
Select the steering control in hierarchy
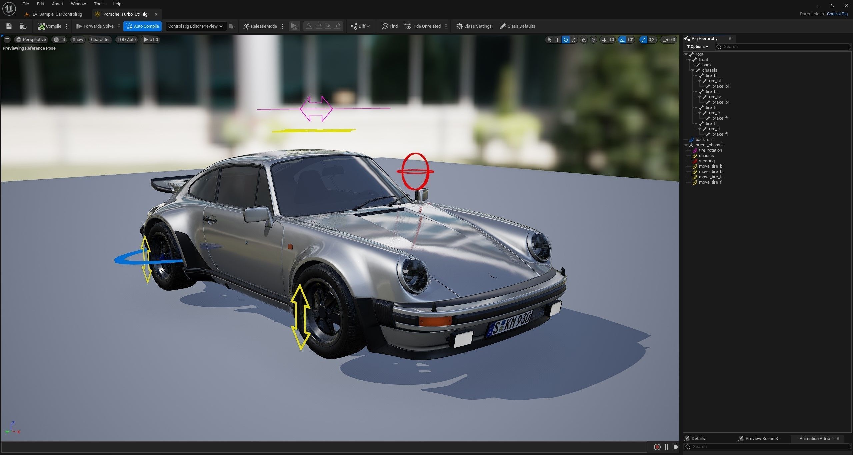(x=706, y=161)
